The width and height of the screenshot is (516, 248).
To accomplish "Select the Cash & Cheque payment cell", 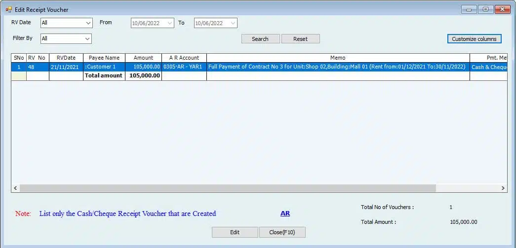I will [x=489, y=67].
